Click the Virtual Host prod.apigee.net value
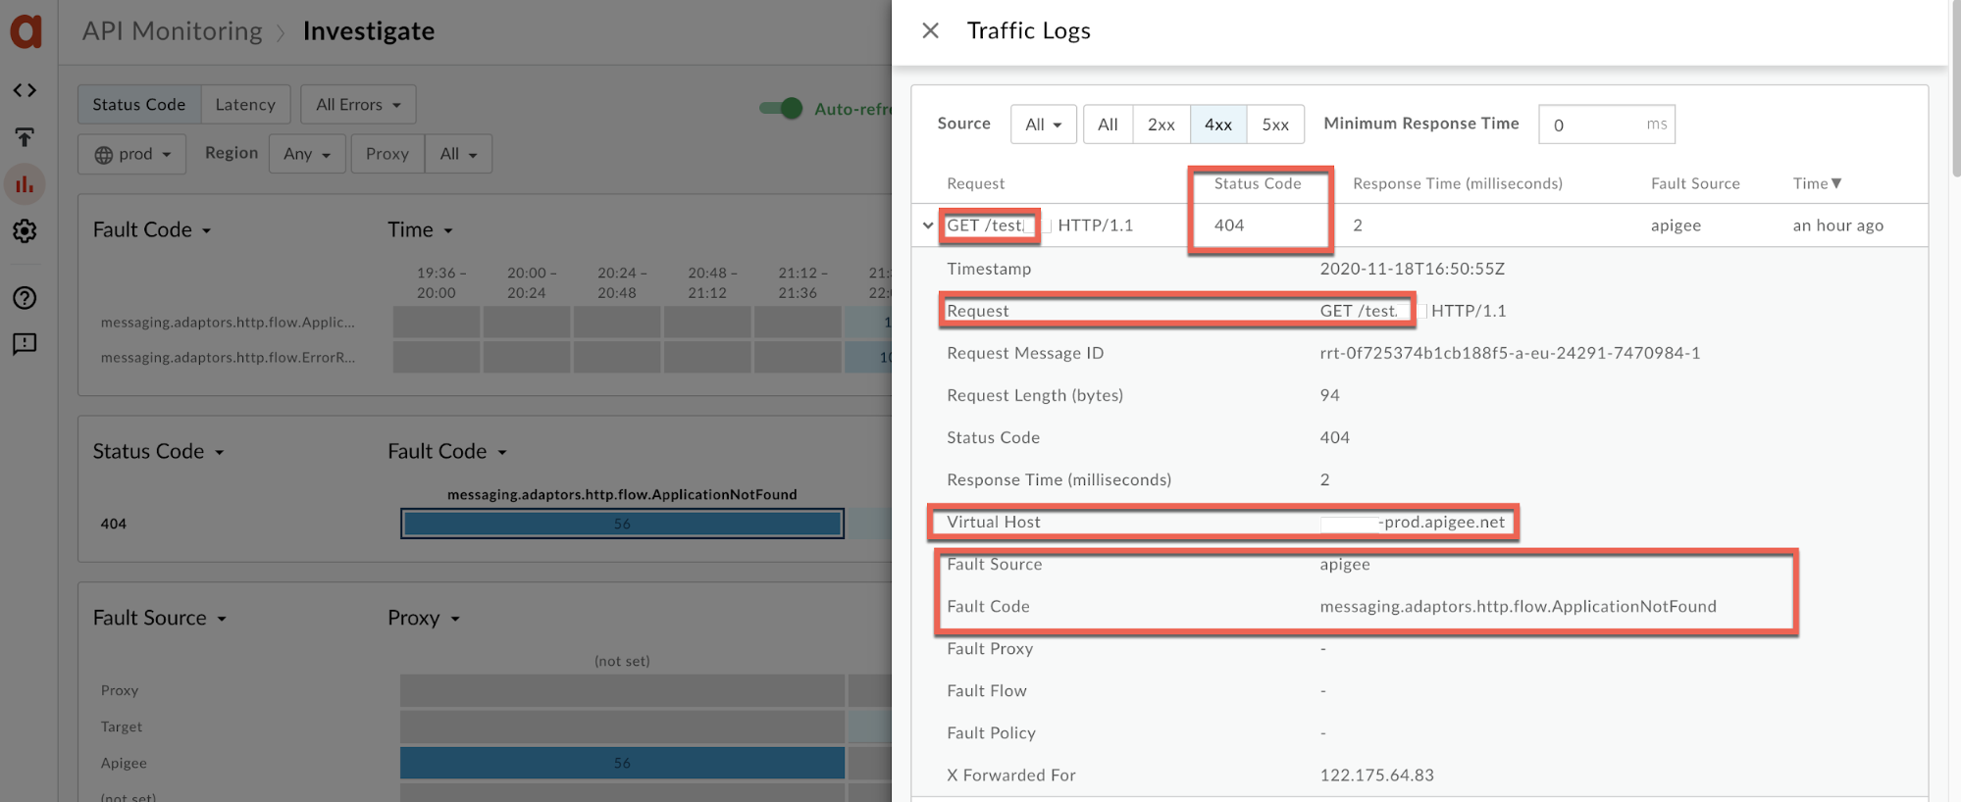Screen dimensions: 1961x802 1413,523
